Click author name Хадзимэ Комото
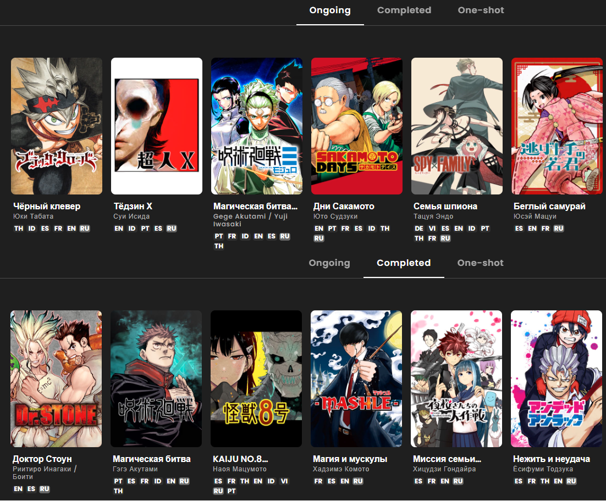Image resolution: width=606 pixels, height=501 pixels. coord(341,469)
